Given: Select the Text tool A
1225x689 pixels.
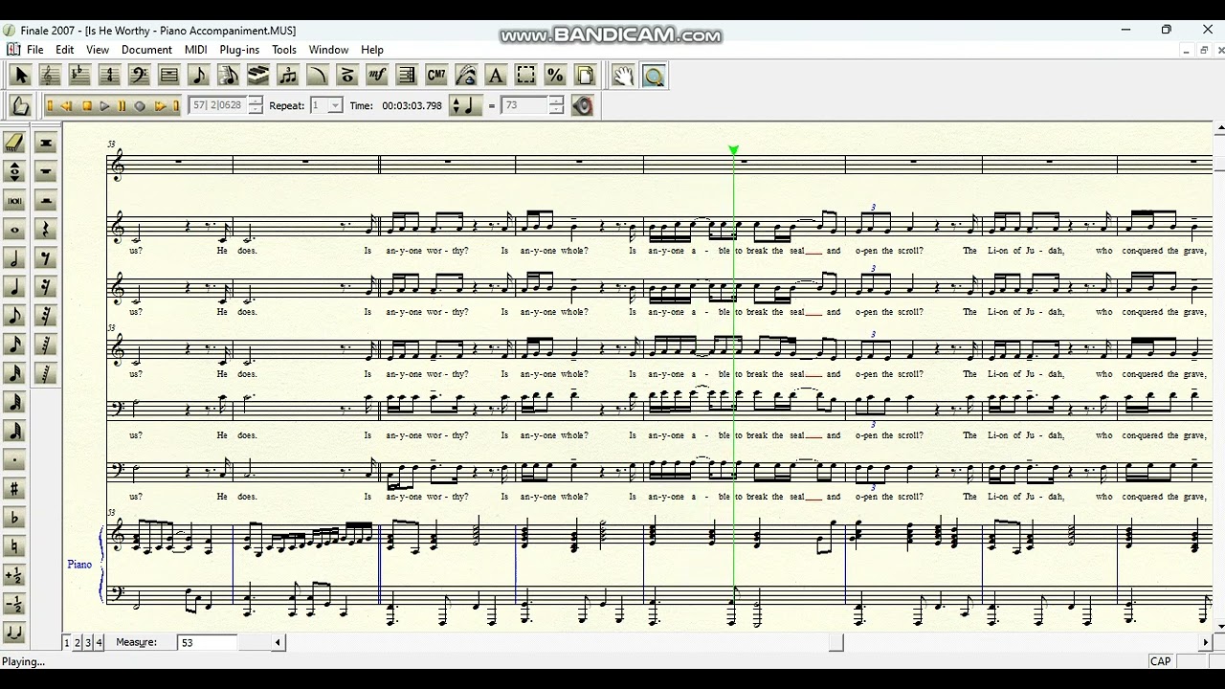Looking at the screenshot, I should [496, 76].
